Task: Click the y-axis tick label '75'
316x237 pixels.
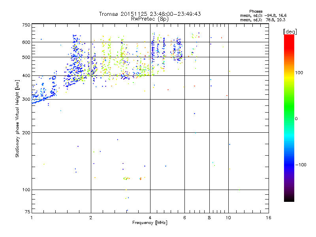Action: point(28,212)
